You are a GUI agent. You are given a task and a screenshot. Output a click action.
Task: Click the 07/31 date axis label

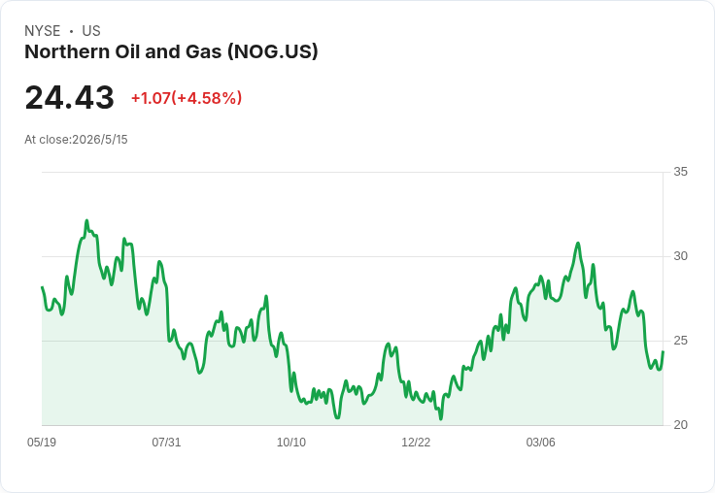[x=166, y=442]
